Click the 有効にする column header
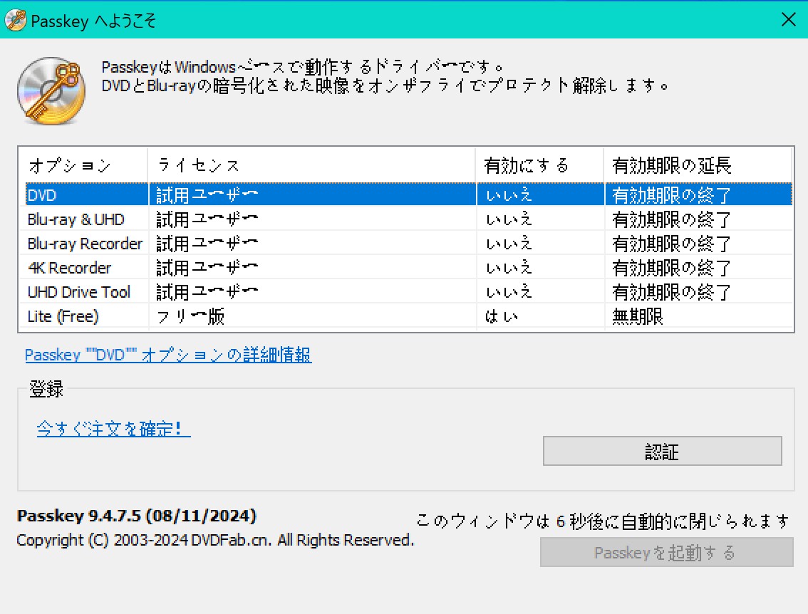This screenshot has width=808, height=614. (539, 165)
